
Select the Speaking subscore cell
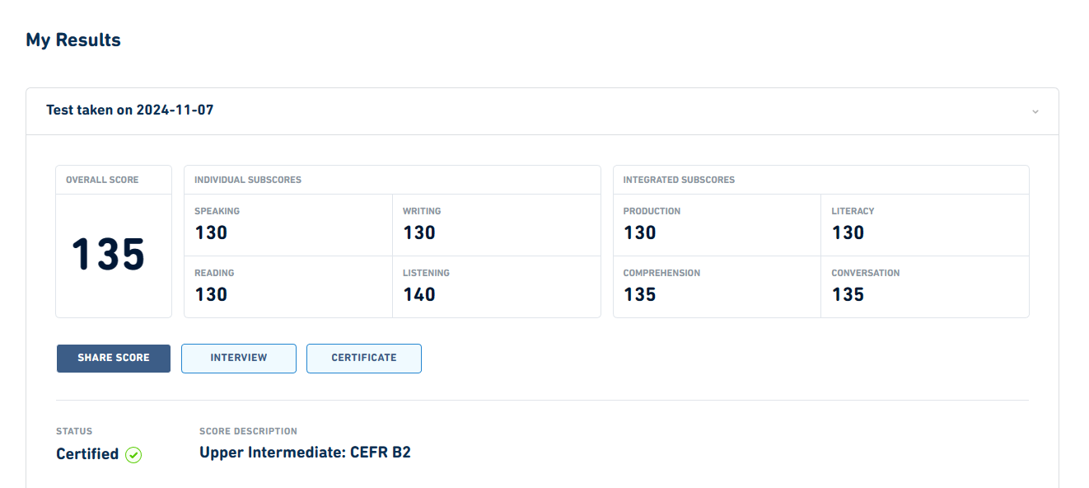(x=288, y=225)
